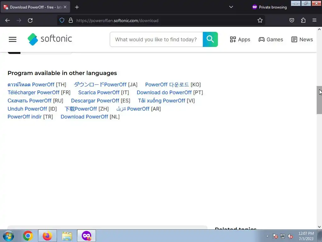Open network status tray icon
This screenshot has height=242, width=322.
point(283,236)
